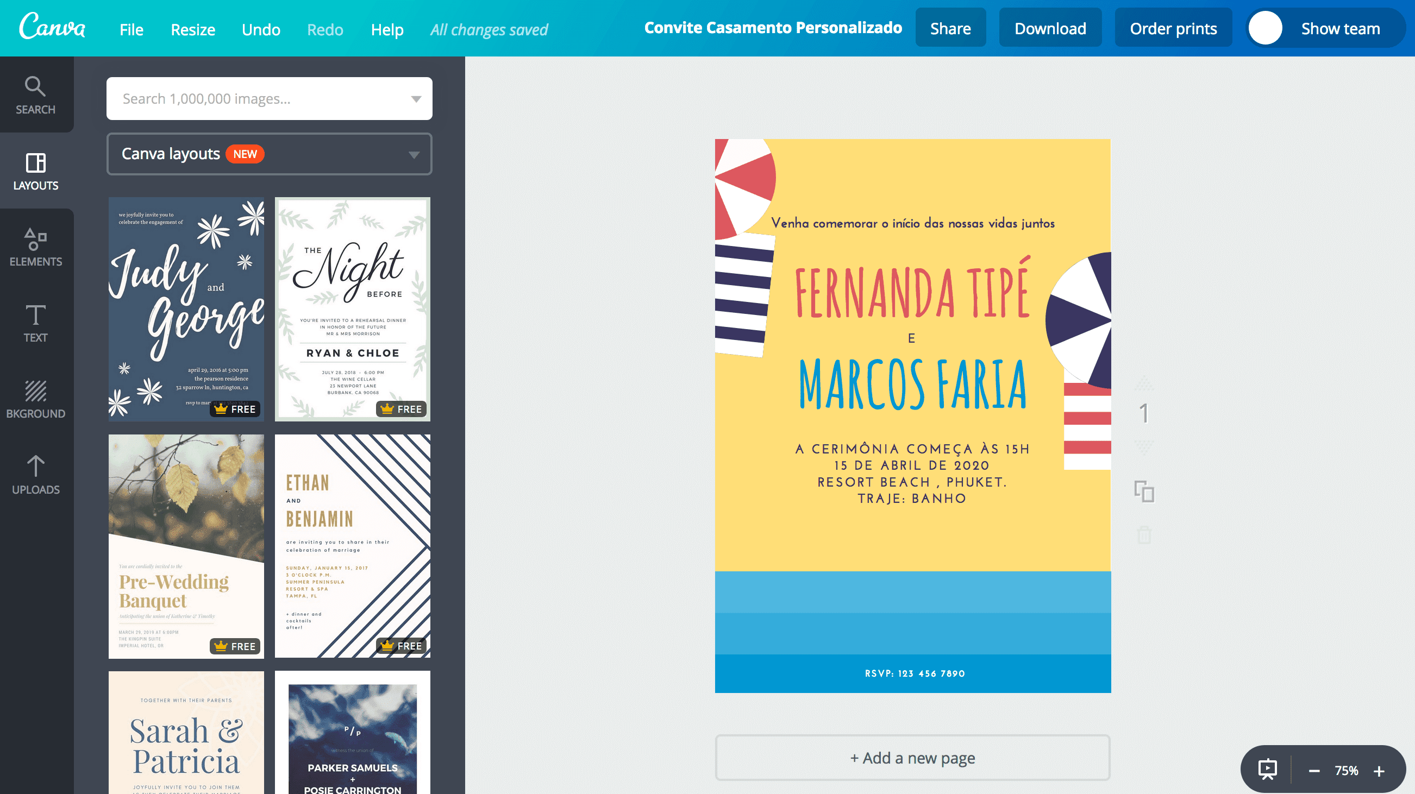Select the Parker Samuels layout
This screenshot has width=1415, height=794.
pos(353,733)
